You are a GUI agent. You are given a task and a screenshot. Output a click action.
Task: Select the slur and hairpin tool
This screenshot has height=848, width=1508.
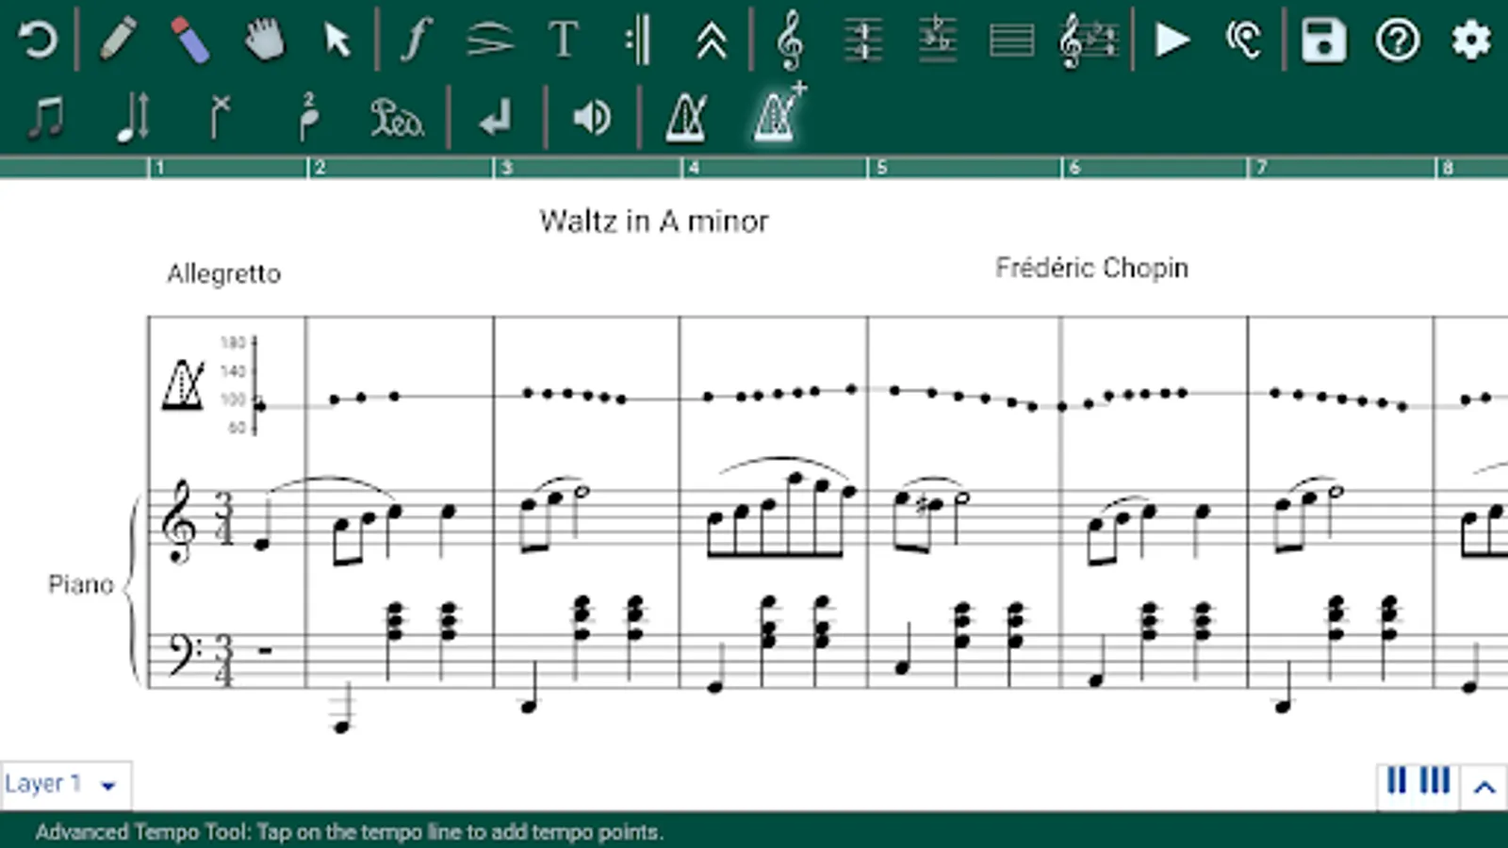[x=489, y=40]
